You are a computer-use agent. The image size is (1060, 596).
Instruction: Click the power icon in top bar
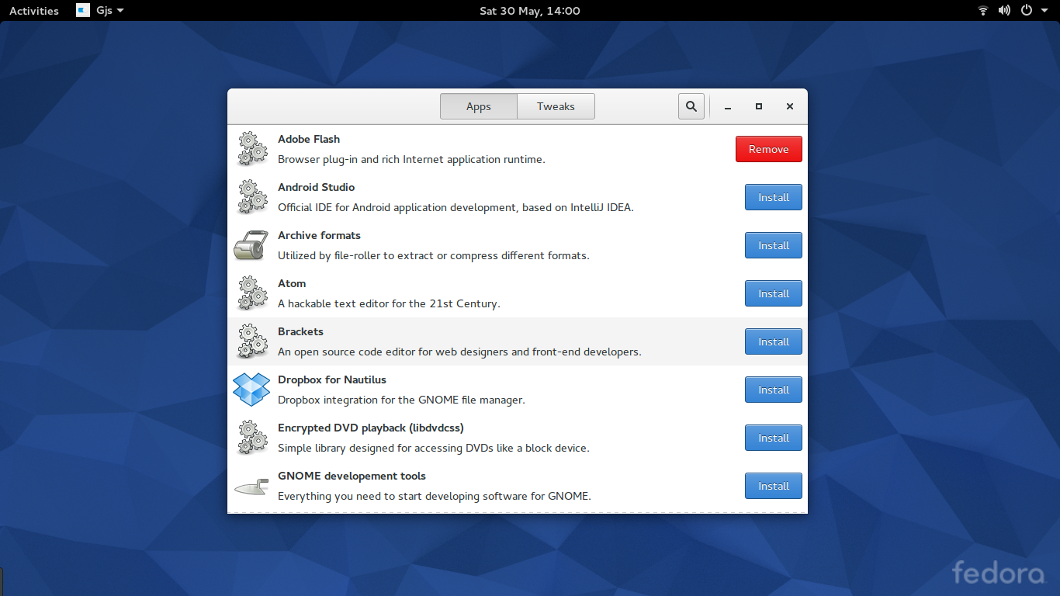pyautogui.click(x=1027, y=10)
